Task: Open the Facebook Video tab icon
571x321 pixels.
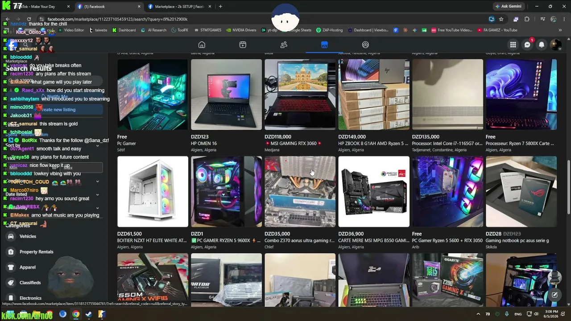Action: coord(243,45)
